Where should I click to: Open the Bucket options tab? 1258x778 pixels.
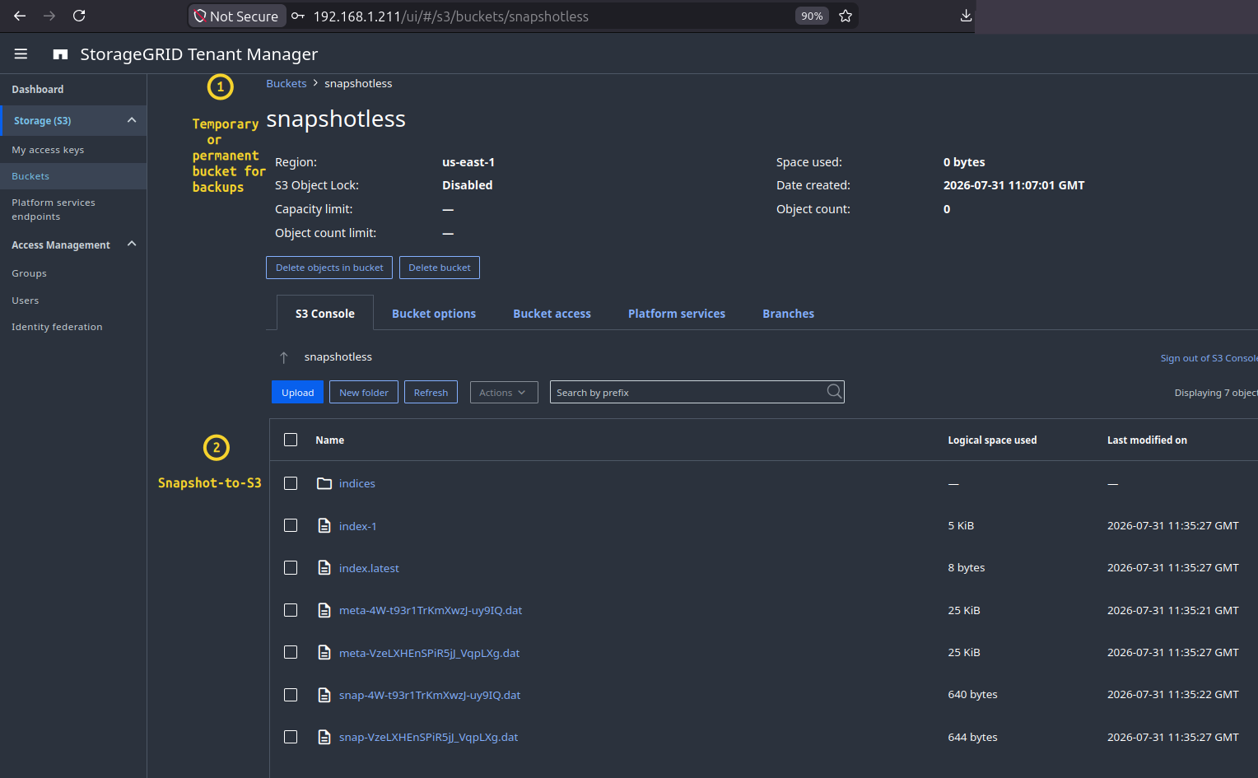[434, 314]
